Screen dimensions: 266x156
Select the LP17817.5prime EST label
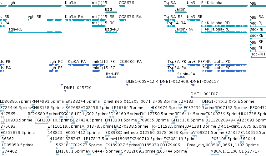pyautogui.click(x=99, y=139)
